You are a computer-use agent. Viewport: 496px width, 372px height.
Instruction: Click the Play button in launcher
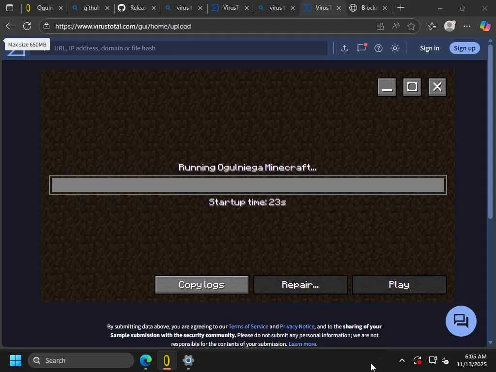coord(399,285)
